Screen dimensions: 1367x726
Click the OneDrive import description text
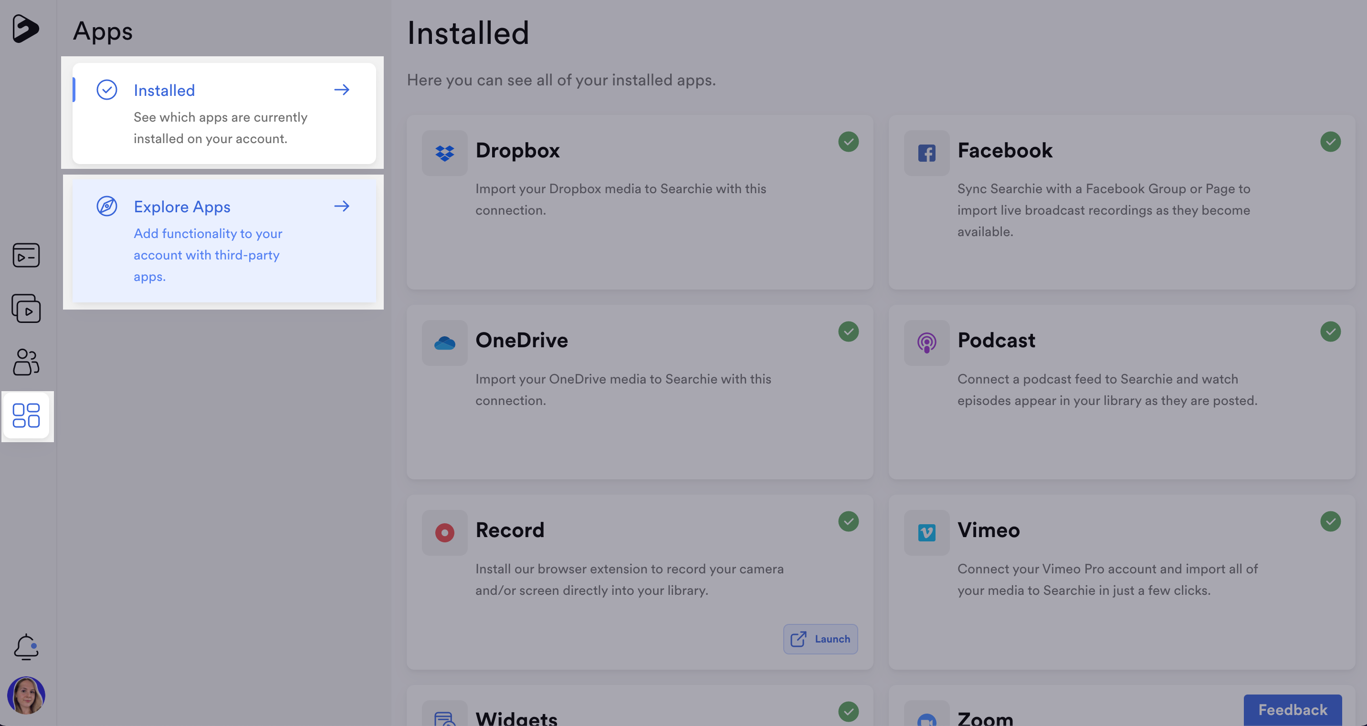tap(623, 390)
